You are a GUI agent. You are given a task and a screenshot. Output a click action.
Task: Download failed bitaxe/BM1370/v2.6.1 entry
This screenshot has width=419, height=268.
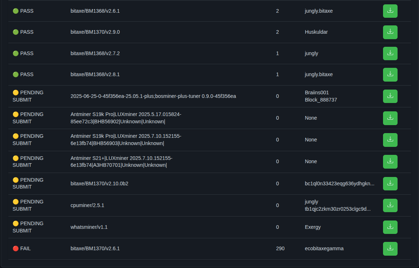pyautogui.click(x=390, y=248)
